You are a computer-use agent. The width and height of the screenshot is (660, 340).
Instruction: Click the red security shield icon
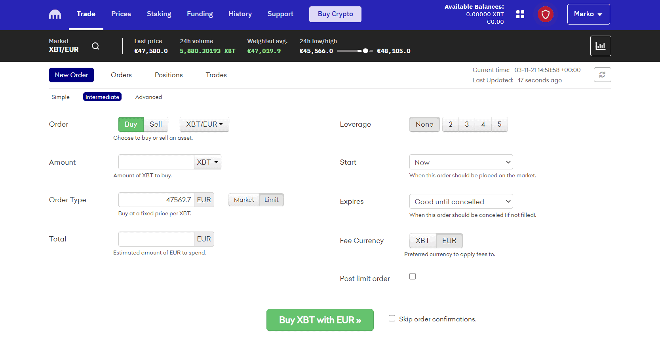click(x=545, y=15)
